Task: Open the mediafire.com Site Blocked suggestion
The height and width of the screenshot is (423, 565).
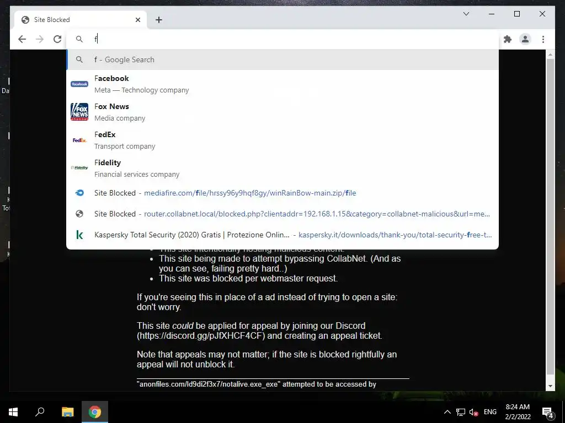Action: coord(282,193)
